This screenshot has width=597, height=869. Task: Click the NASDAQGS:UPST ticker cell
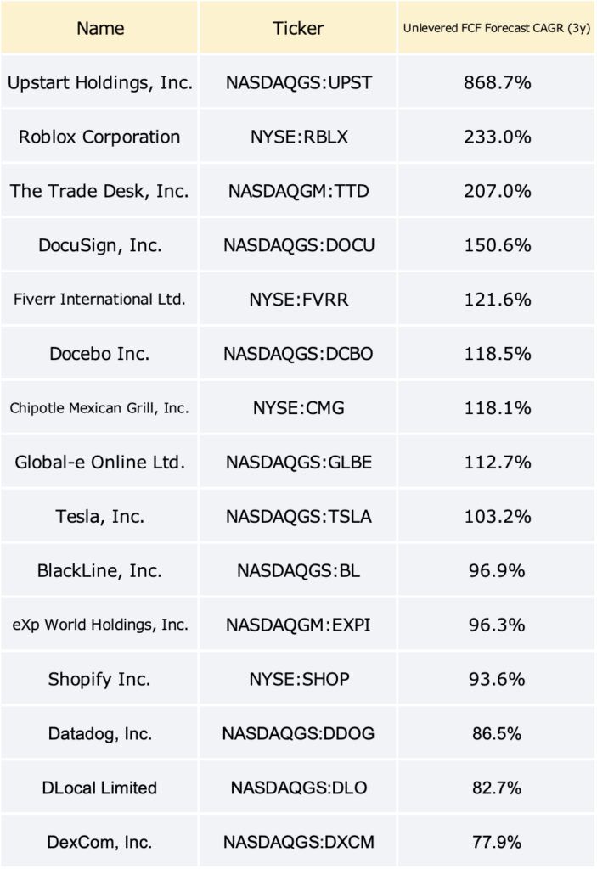(298, 82)
